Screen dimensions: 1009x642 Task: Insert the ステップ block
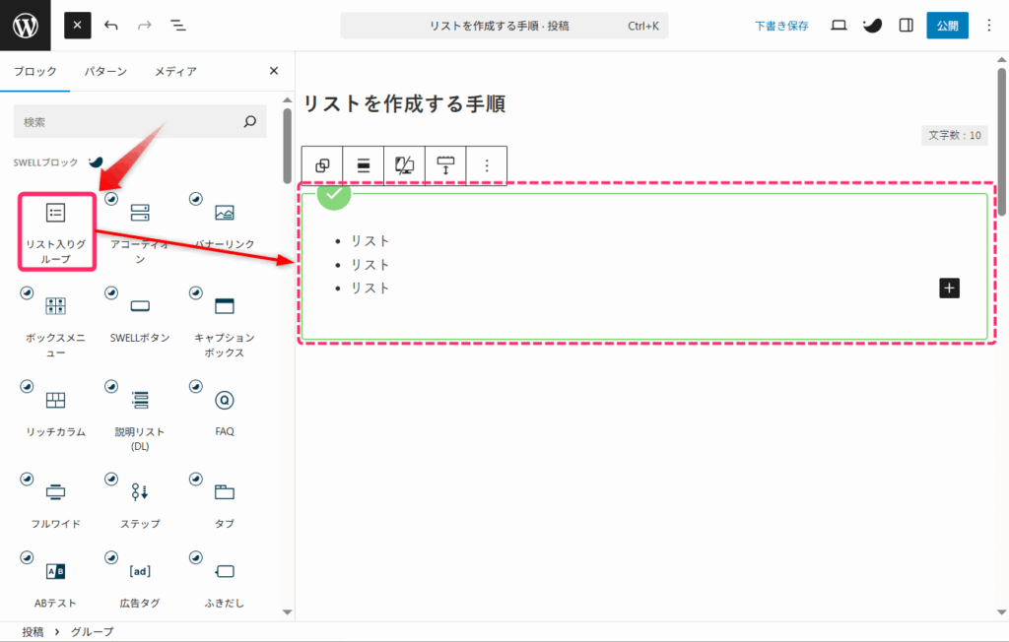(140, 504)
